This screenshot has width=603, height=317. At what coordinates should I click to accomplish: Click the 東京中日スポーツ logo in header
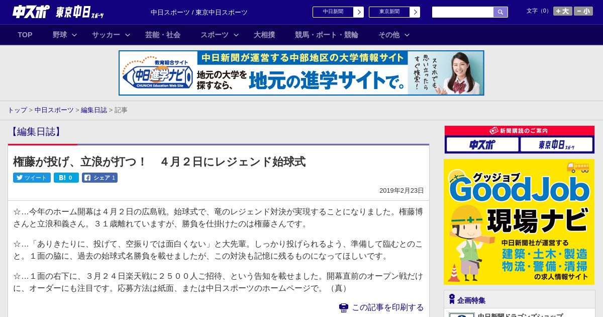[80, 12]
